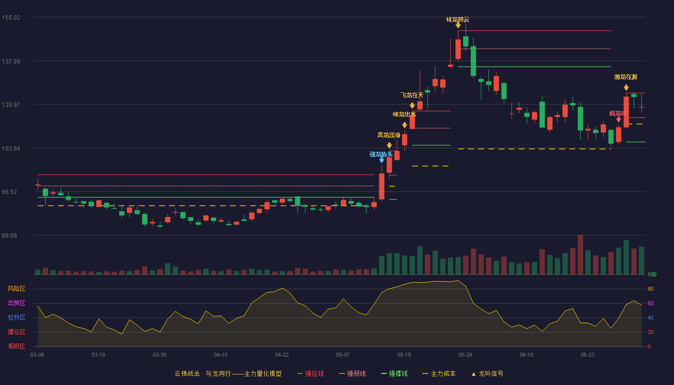
Task: Click the 120.97 price axis label
Action: coord(11,105)
